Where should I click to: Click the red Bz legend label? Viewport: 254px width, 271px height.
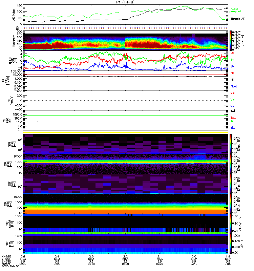point(232,53)
